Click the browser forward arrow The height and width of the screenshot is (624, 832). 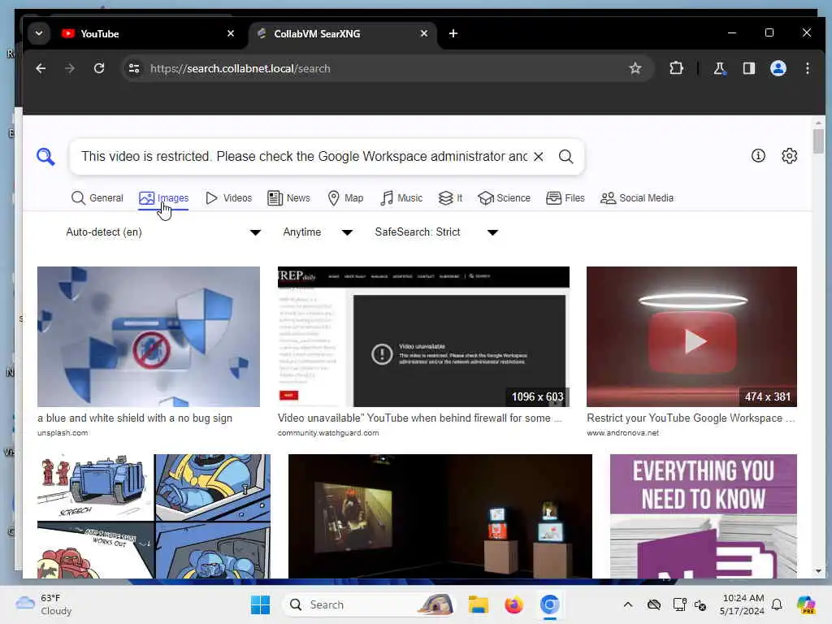pyautogui.click(x=70, y=68)
